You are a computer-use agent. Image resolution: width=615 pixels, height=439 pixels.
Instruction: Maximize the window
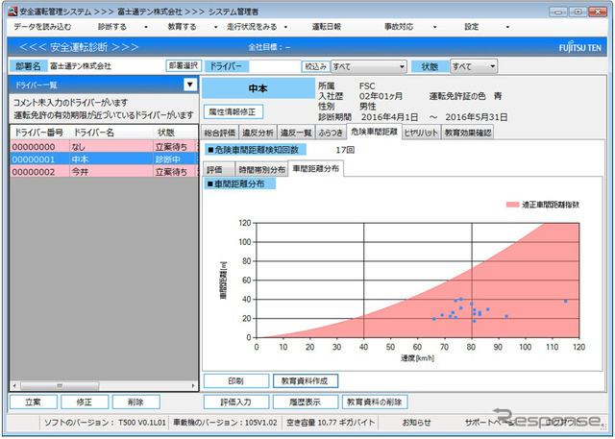point(578,12)
